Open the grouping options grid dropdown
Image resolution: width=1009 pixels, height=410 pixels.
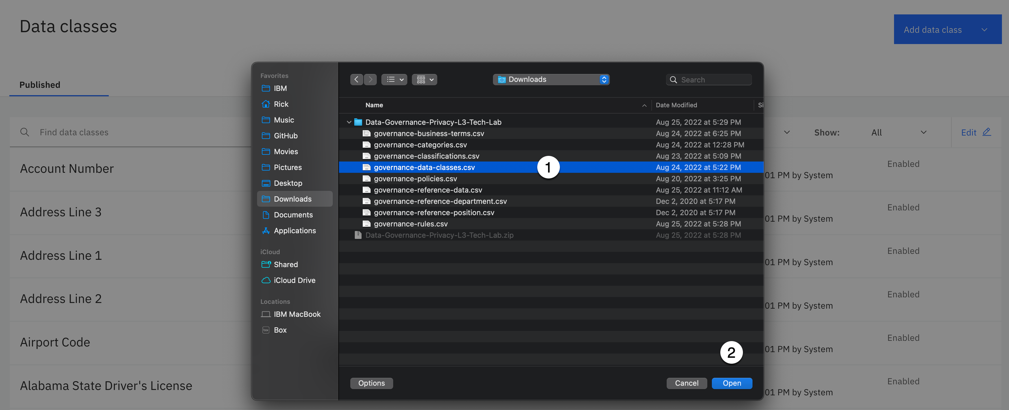(x=424, y=80)
